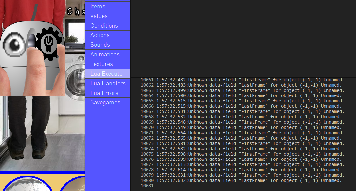The image size is (356, 191).
Task: Click the eye look icon on mouse
Action: (x=13, y=44)
